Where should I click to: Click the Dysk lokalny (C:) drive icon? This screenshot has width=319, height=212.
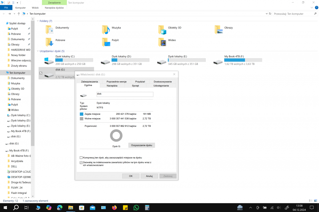tap(49, 61)
